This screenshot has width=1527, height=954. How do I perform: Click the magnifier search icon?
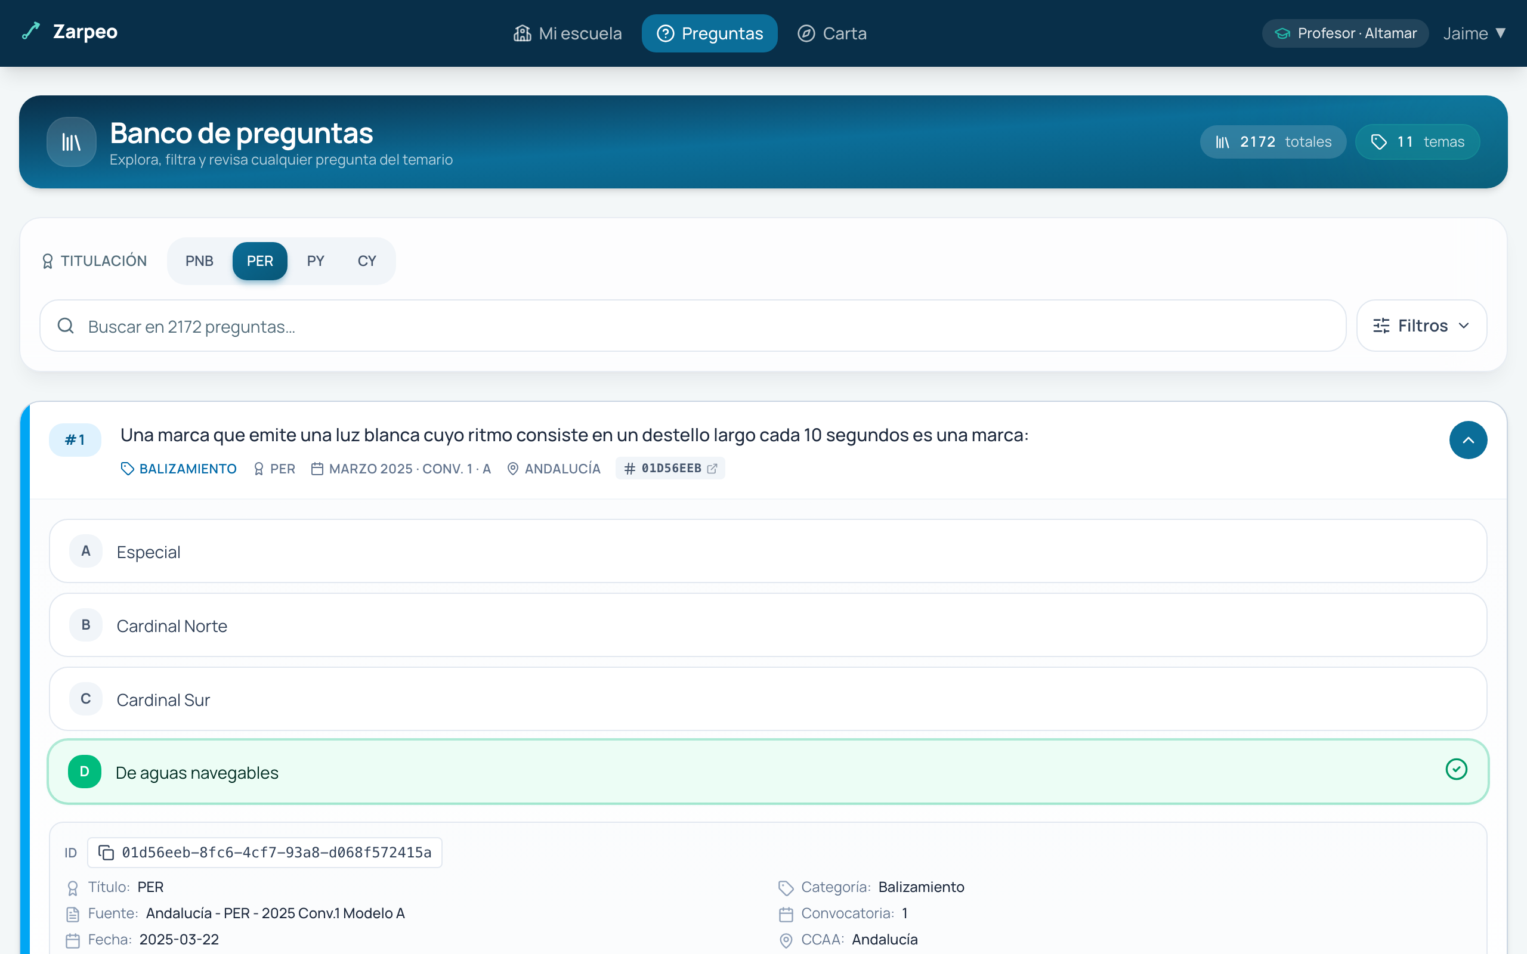tap(66, 326)
